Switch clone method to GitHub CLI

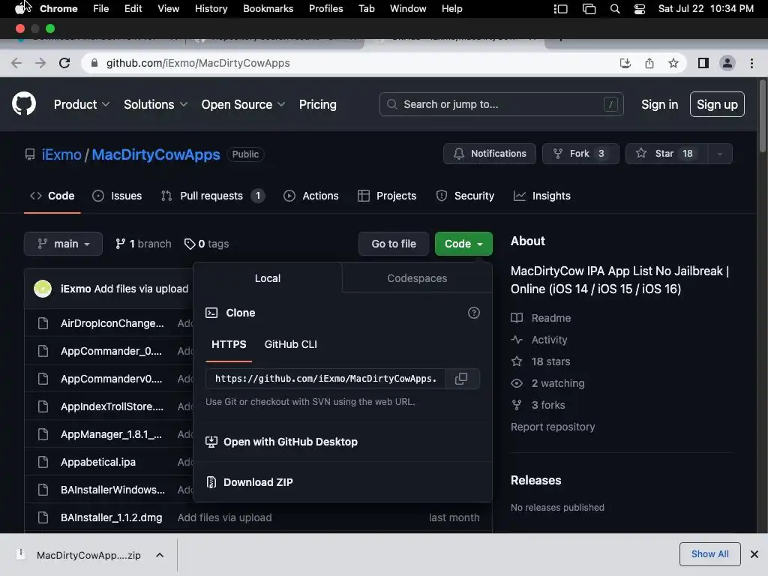[290, 344]
